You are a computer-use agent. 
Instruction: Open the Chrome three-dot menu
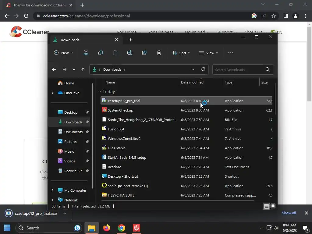click(305, 16)
